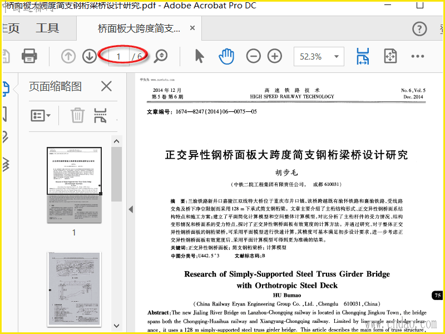Zoom out with minus button
This screenshot has height=334, width=445.
point(254,56)
